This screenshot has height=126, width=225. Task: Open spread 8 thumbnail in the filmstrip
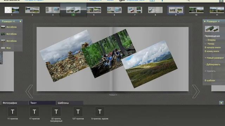tap(155, 10)
